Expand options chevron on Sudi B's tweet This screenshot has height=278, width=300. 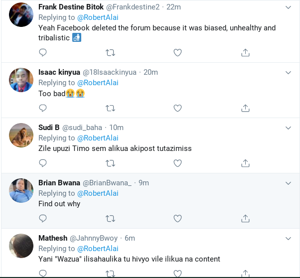click(288, 128)
